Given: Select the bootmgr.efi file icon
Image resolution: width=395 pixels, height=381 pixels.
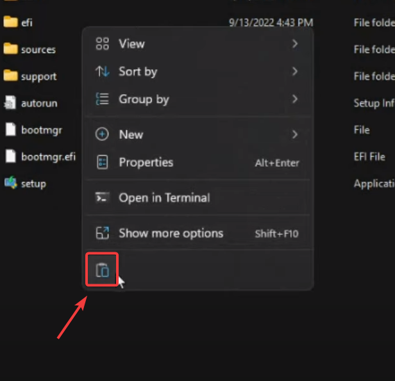Looking at the screenshot, I should [10, 156].
